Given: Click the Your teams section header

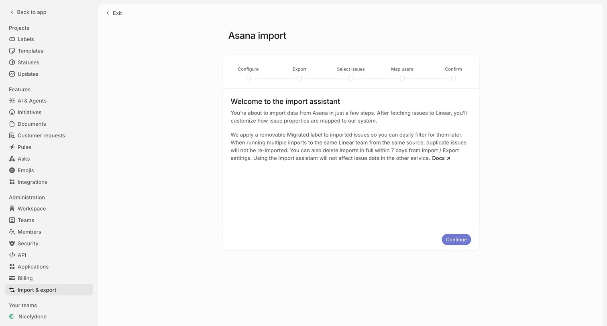Looking at the screenshot, I should click(x=23, y=305).
